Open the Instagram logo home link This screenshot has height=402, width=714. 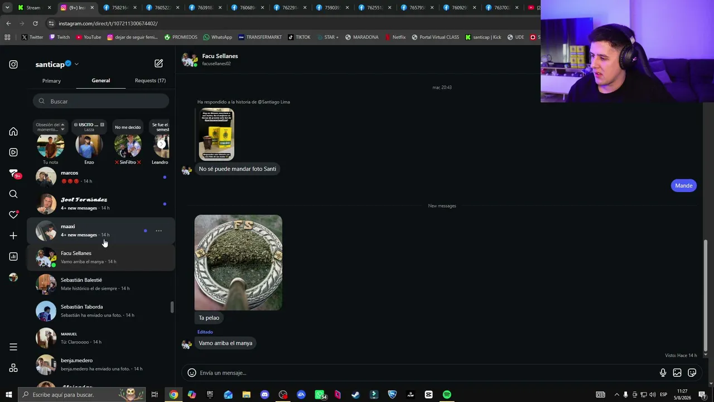13,64
